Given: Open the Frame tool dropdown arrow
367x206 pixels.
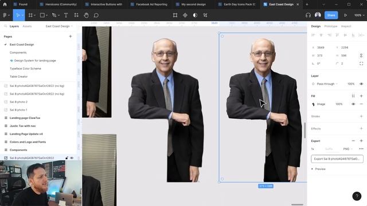Looking at the screenshot, I should 35,15.
